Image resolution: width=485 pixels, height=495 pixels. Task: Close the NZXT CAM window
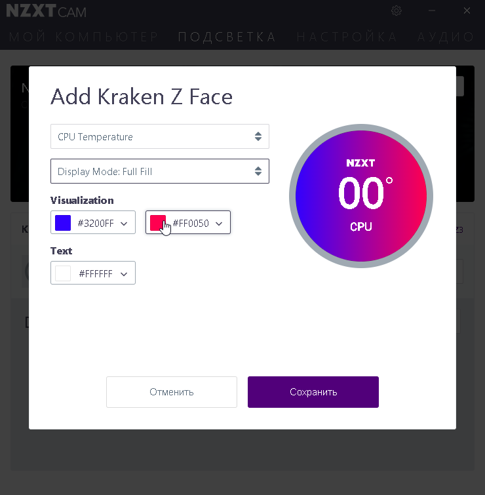pyautogui.click(x=467, y=11)
